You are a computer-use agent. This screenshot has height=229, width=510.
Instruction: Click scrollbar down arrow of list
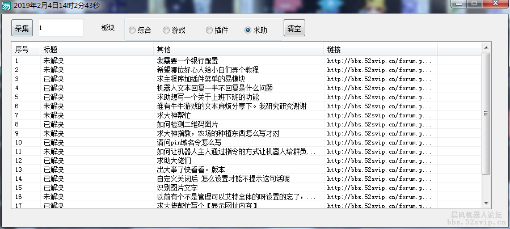point(486,203)
